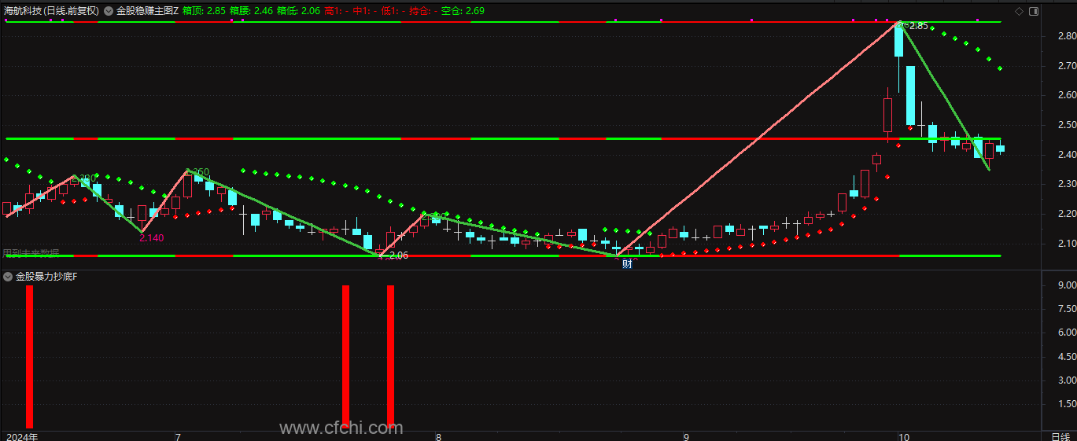The width and height of the screenshot is (1077, 441).
Task: Click the 9.00 sub-chart axis value
Action: (1066, 286)
